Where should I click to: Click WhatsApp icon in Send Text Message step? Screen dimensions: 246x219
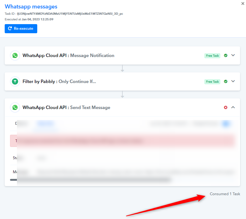(x=15, y=107)
